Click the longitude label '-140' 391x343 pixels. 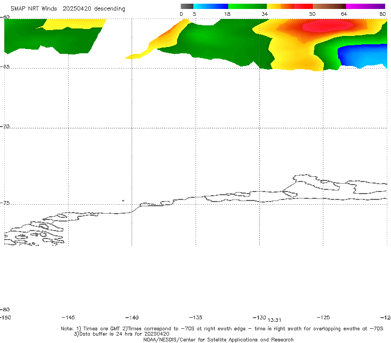click(x=132, y=318)
